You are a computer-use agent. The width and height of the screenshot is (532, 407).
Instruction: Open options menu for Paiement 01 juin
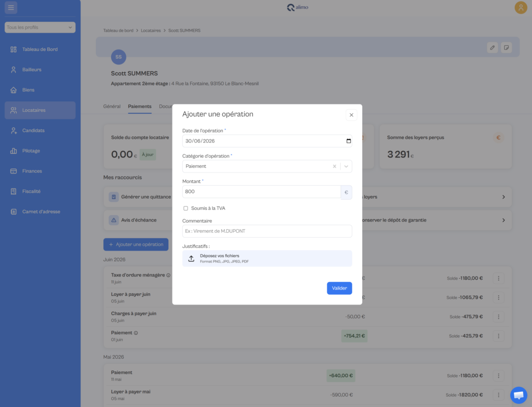[x=498, y=336]
